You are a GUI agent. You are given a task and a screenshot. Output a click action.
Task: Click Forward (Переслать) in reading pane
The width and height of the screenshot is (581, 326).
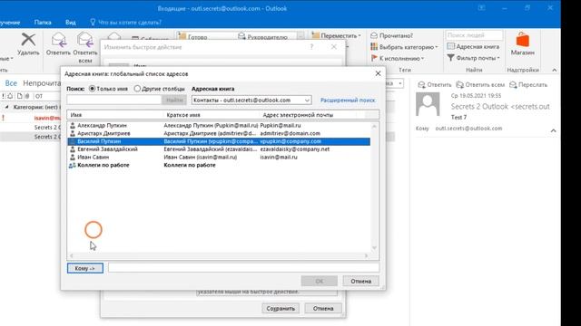tap(528, 84)
